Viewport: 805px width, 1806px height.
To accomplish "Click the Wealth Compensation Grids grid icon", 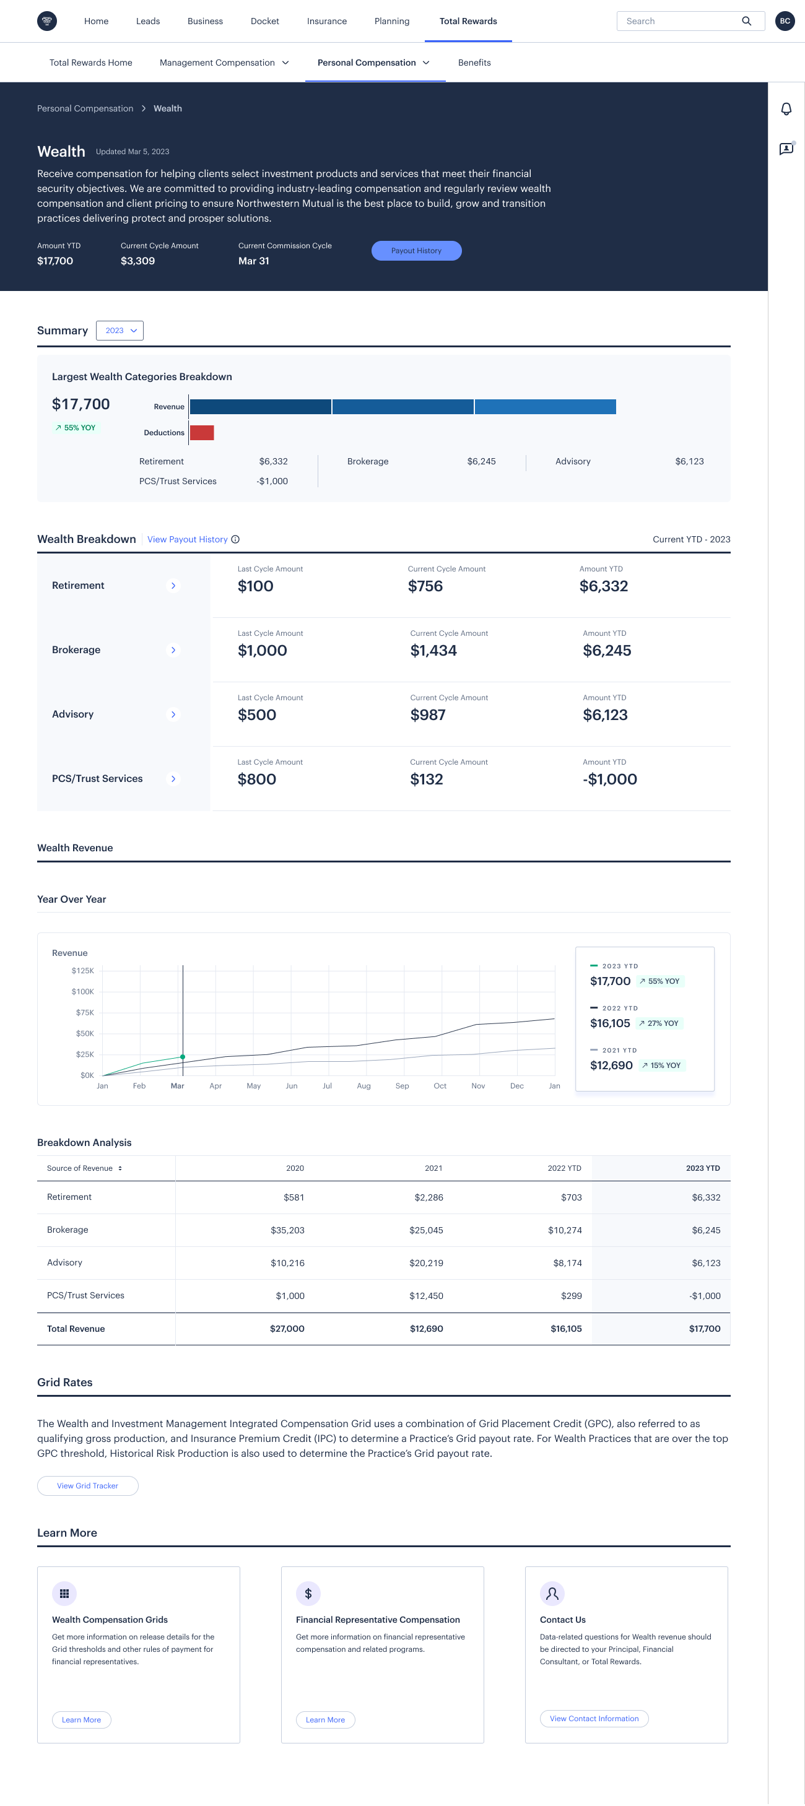I will [x=64, y=1594].
